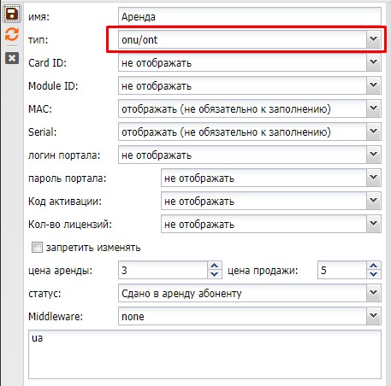This screenshot has width=391, height=386.
Task: Click the orange refresh arrows icon
Action: point(12,34)
